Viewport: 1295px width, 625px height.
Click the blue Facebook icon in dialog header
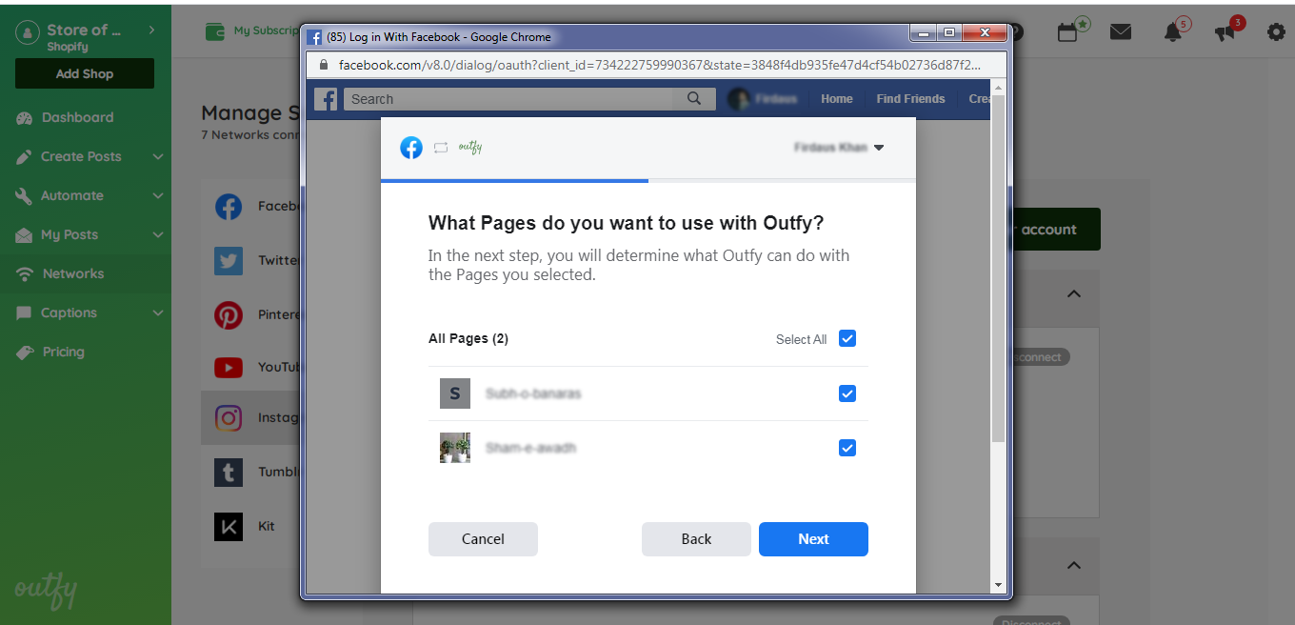click(411, 148)
